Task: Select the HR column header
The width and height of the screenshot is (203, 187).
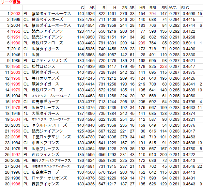Action: [x=142, y=8]
